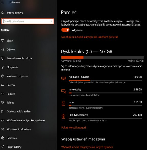Click the Inne osoby user icon
Screen dimensions: 147x150
[63, 91]
